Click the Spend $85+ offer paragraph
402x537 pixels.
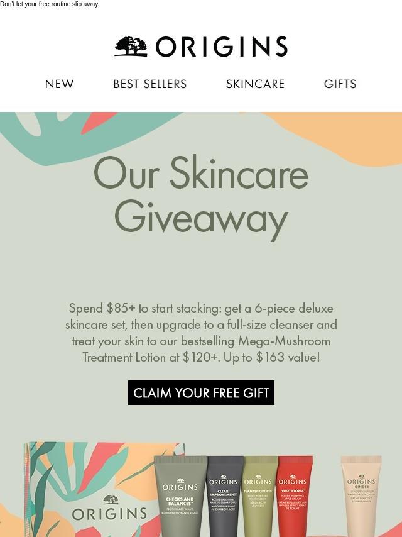click(x=201, y=333)
